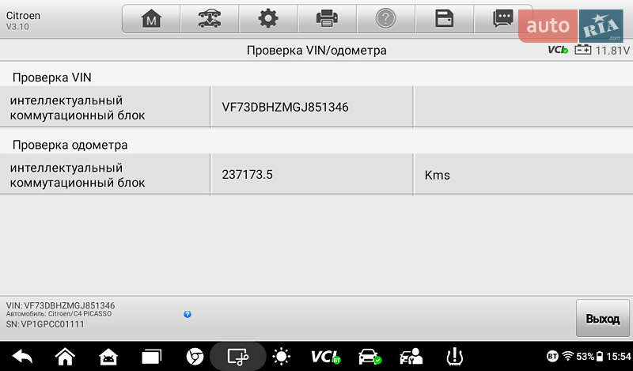The image size is (633, 371).
Task: Open service technician car icon
Action: 411,357
